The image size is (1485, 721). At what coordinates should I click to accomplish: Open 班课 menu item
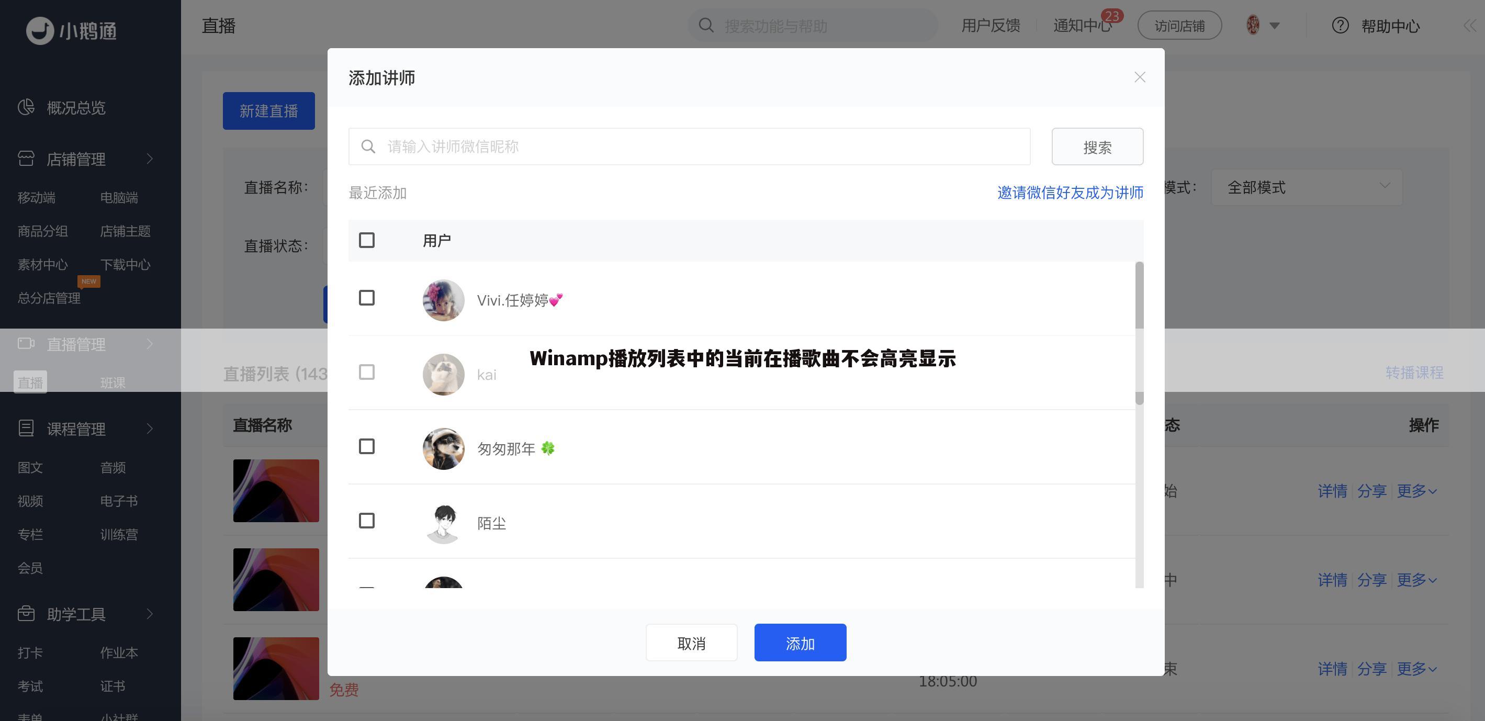coord(113,382)
